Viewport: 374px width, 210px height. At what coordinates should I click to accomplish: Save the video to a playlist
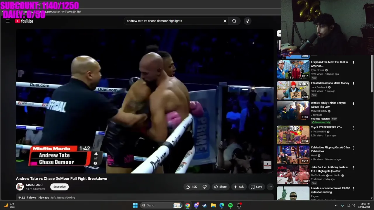point(256,187)
